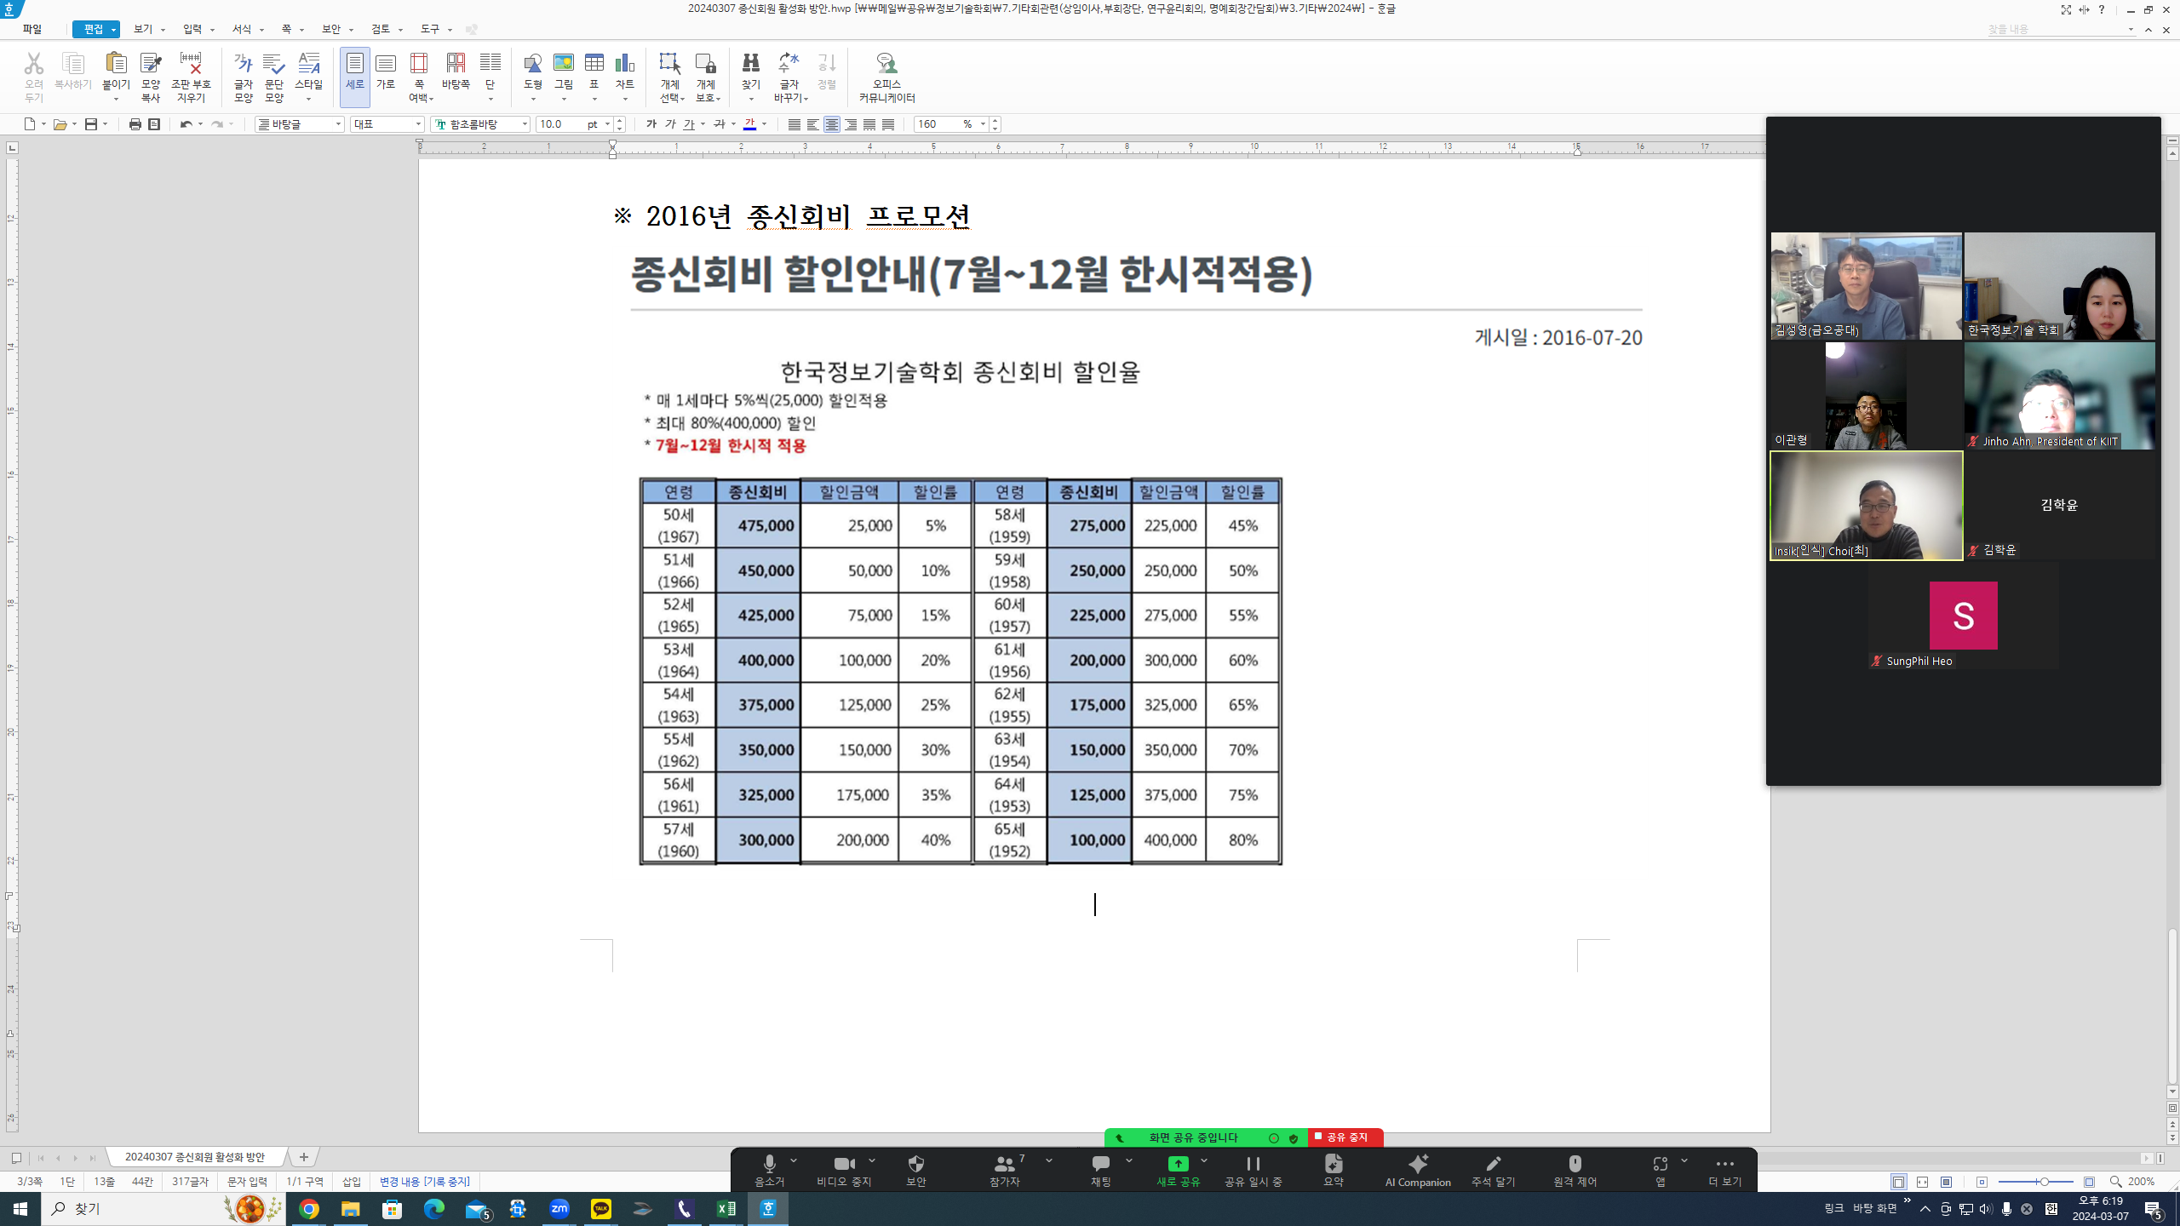Image resolution: width=2180 pixels, height=1226 pixels.
Task: Click the Undo arrow icon
Action: click(186, 124)
